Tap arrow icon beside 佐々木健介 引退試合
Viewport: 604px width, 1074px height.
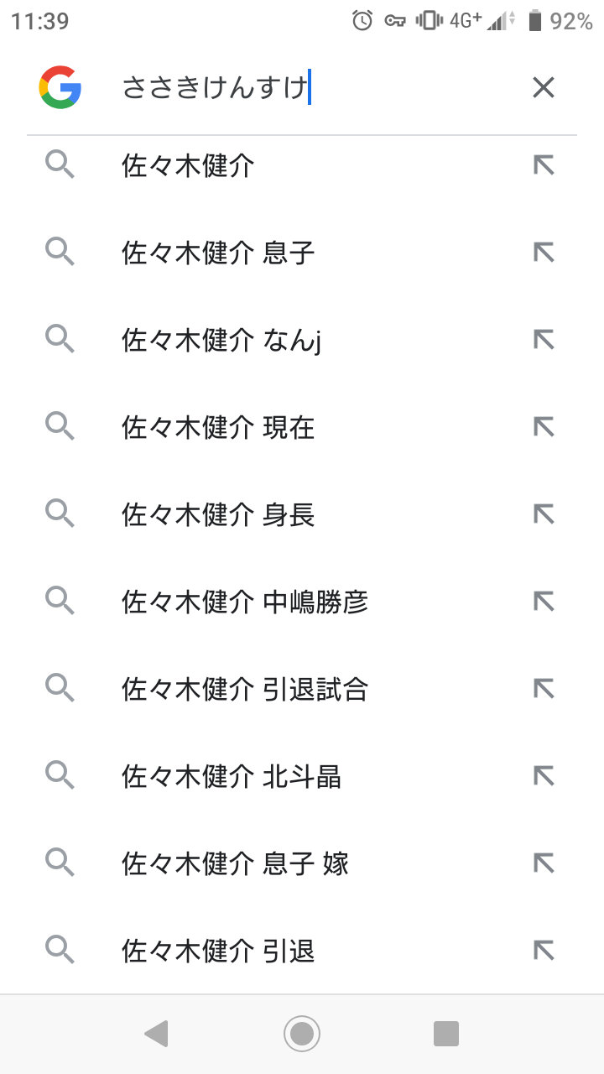[544, 688]
